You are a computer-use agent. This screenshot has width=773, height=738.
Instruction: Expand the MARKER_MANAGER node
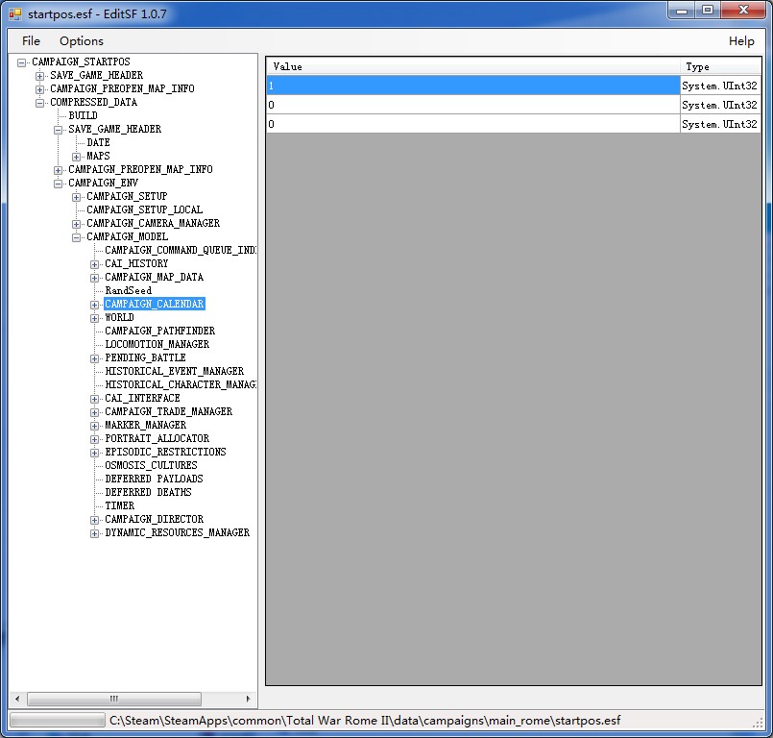(95, 426)
